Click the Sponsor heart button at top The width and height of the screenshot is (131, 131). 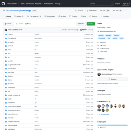[x=79, y=11]
